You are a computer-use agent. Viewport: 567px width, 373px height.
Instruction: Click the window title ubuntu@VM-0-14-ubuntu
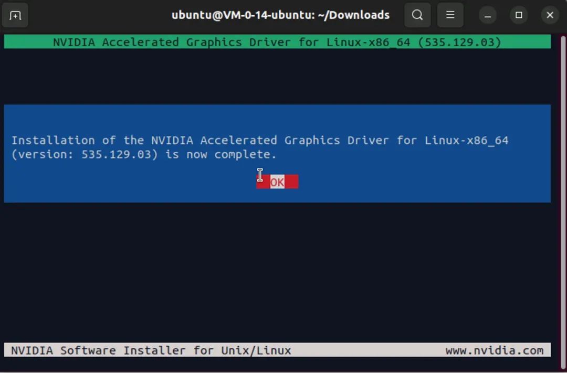(280, 15)
